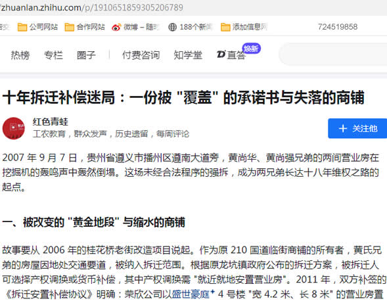Click the 焕新 badge
Screen dimensions: 387x301
pyautogui.click(x=251, y=49)
